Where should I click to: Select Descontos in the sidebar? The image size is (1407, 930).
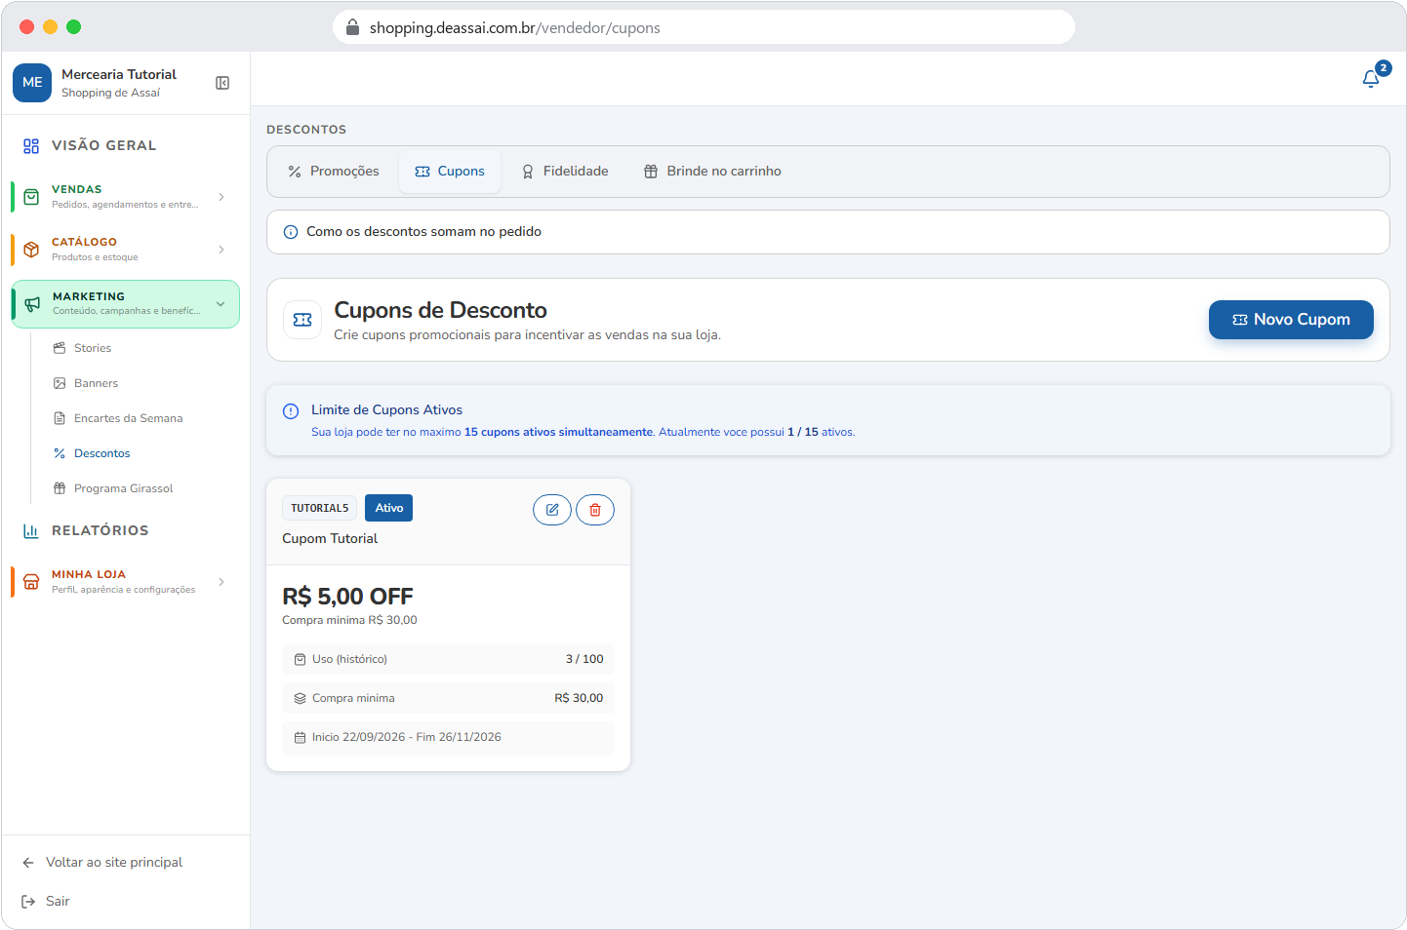pyautogui.click(x=101, y=453)
